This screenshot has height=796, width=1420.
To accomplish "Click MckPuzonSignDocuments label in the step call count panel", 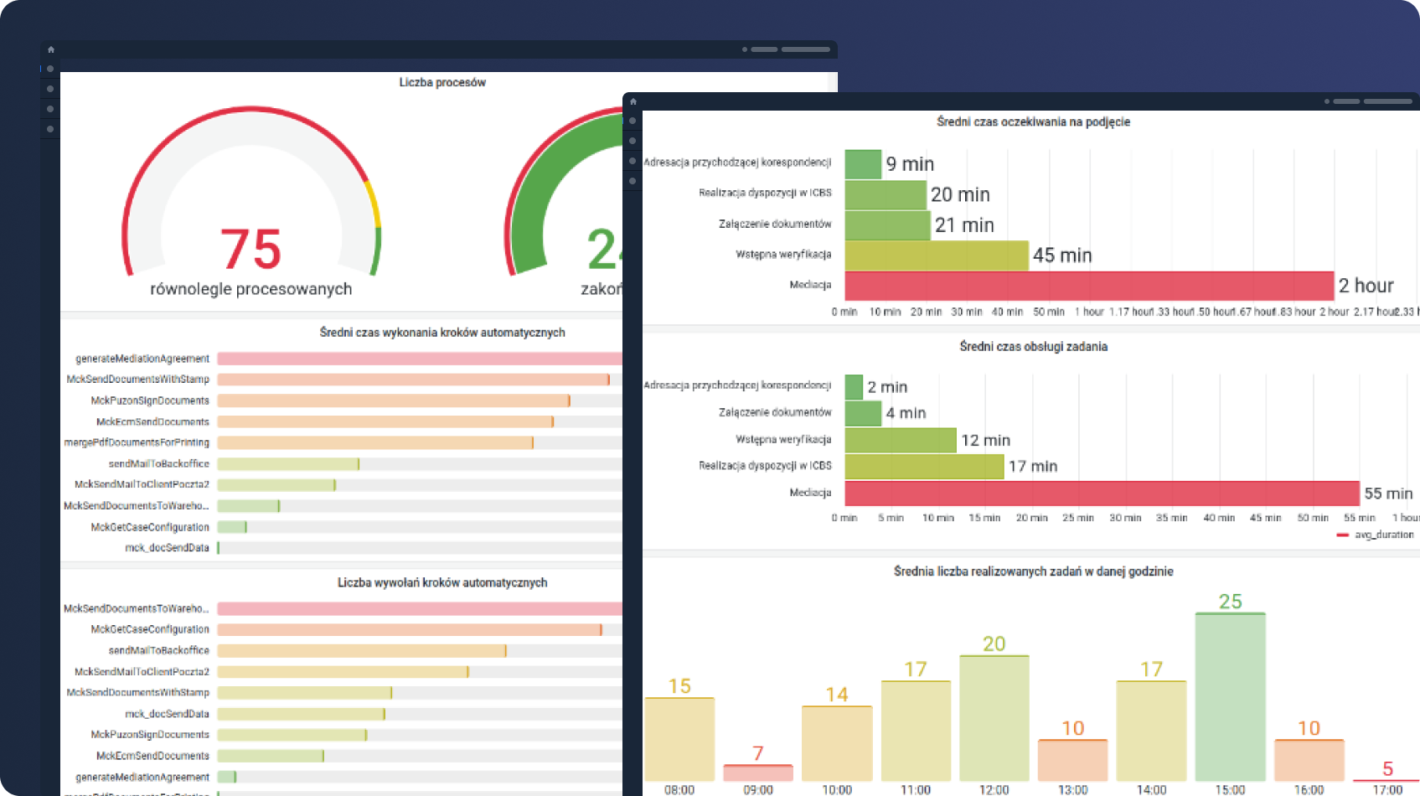I will [x=150, y=735].
